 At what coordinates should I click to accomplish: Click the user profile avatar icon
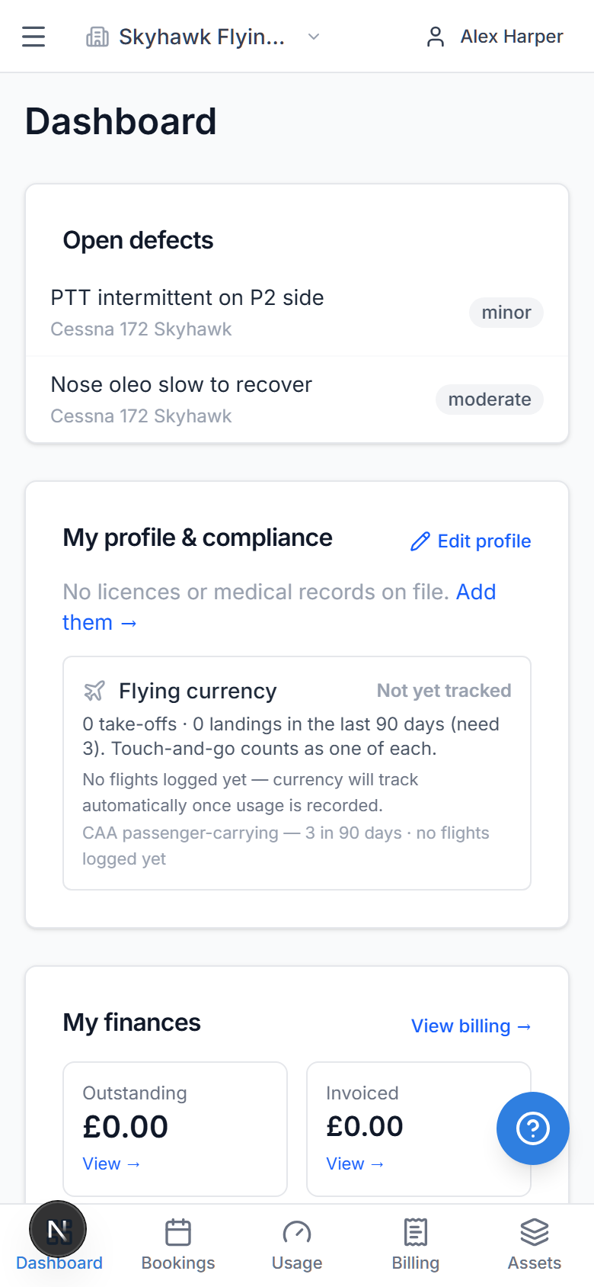(x=436, y=37)
